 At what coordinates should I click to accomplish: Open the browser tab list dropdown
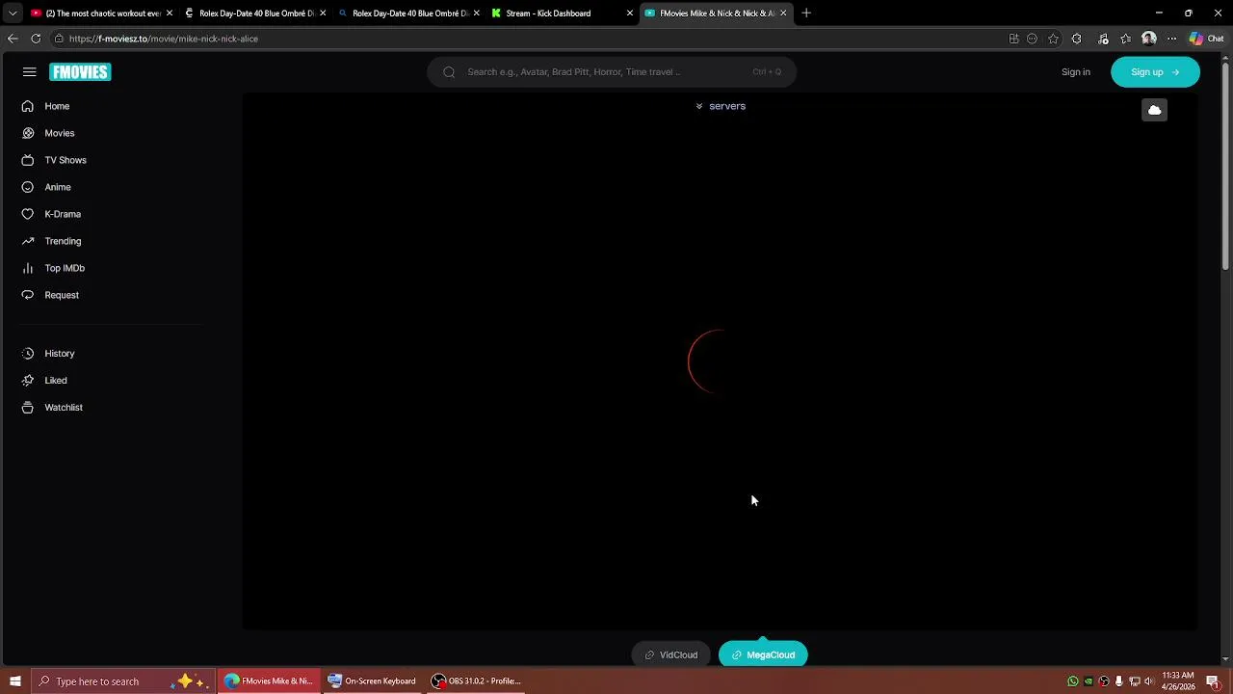tap(13, 13)
